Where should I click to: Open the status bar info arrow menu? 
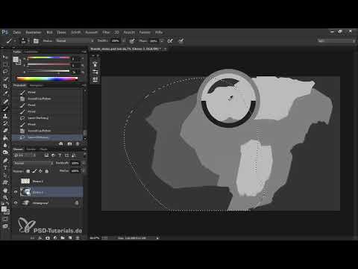tap(157, 238)
